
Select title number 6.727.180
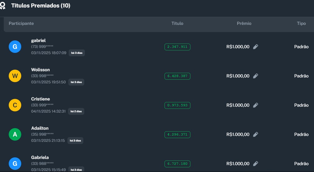(177, 164)
